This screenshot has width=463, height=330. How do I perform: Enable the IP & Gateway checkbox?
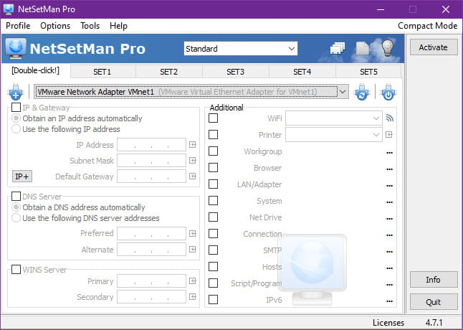[x=16, y=107]
